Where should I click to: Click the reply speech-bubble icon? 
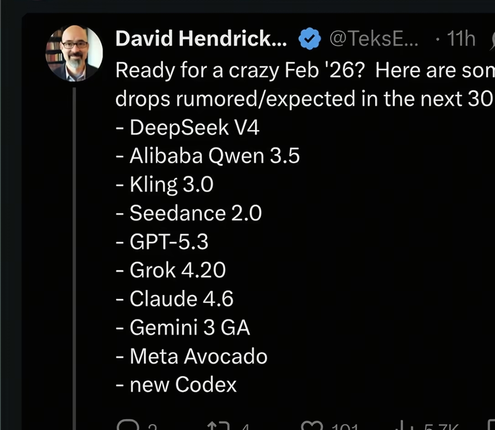pyautogui.click(x=125, y=426)
